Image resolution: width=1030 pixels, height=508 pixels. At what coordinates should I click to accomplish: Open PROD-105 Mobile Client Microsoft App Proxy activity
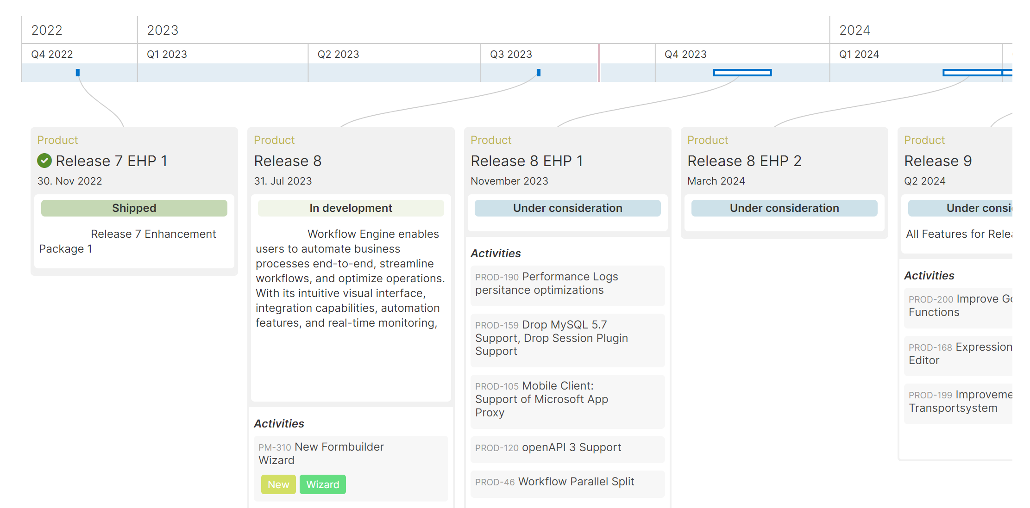tap(567, 399)
